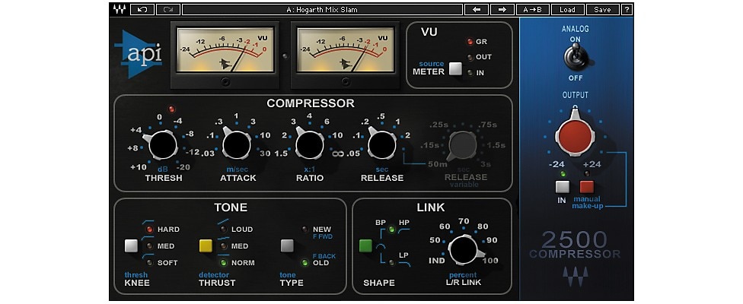This screenshot has height=304, width=743.
Task: Click the left VU meter display
Action: [x=225, y=50]
